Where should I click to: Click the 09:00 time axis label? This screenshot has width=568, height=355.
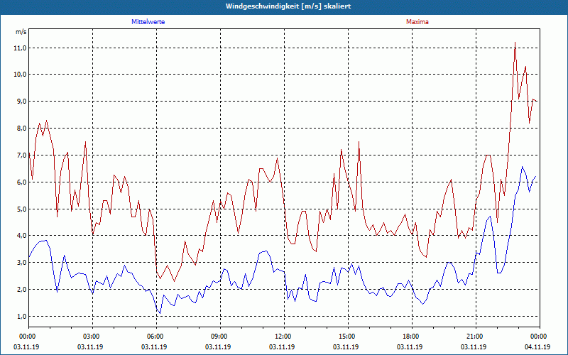pos(220,337)
